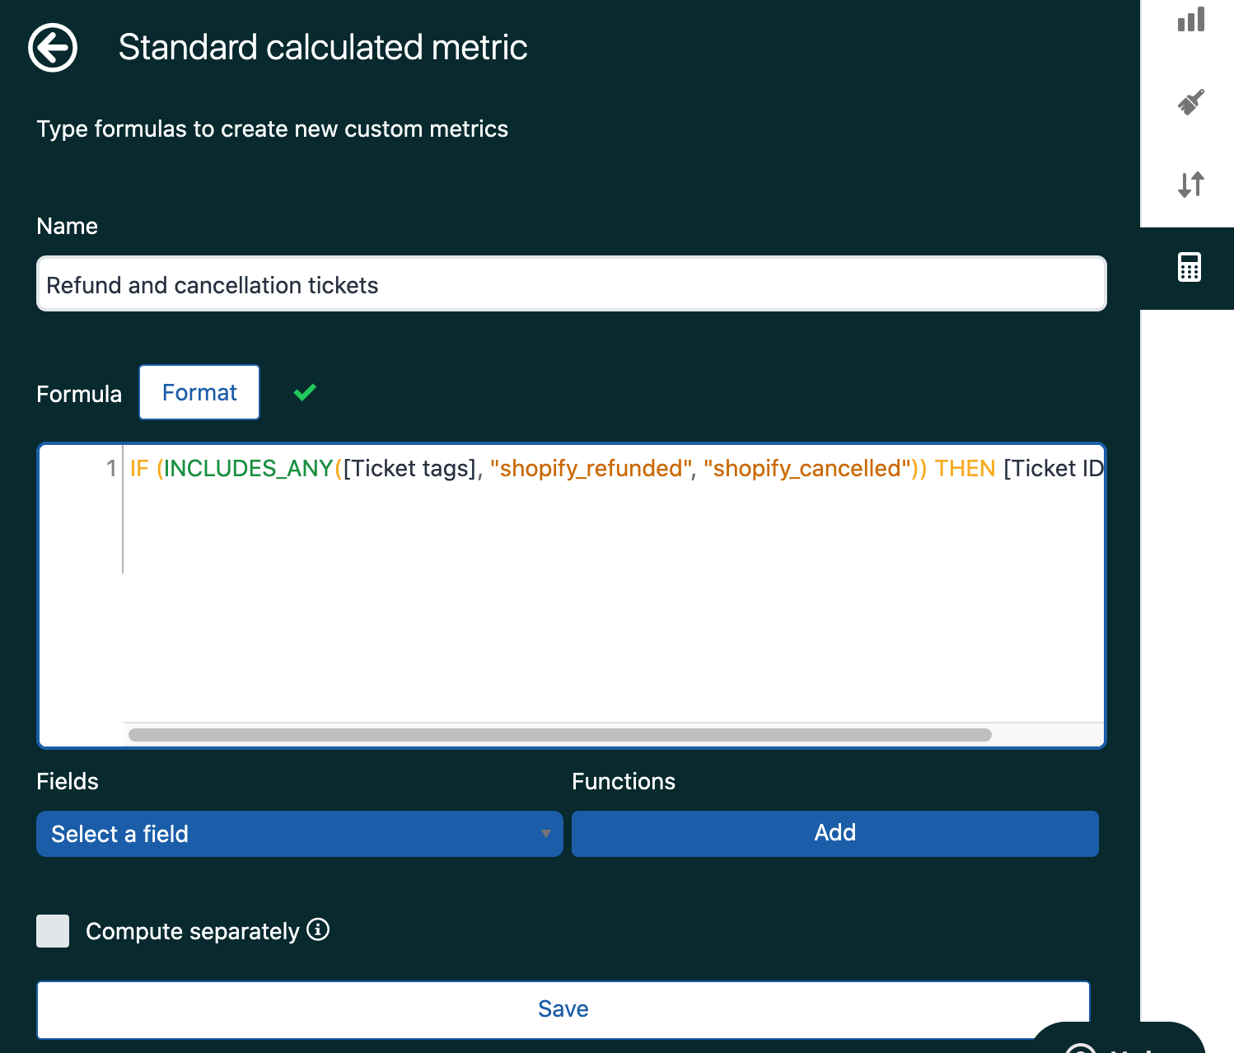Open the chart configuration paintbrush icon
Image resolution: width=1234 pixels, height=1053 pixels.
tap(1191, 102)
